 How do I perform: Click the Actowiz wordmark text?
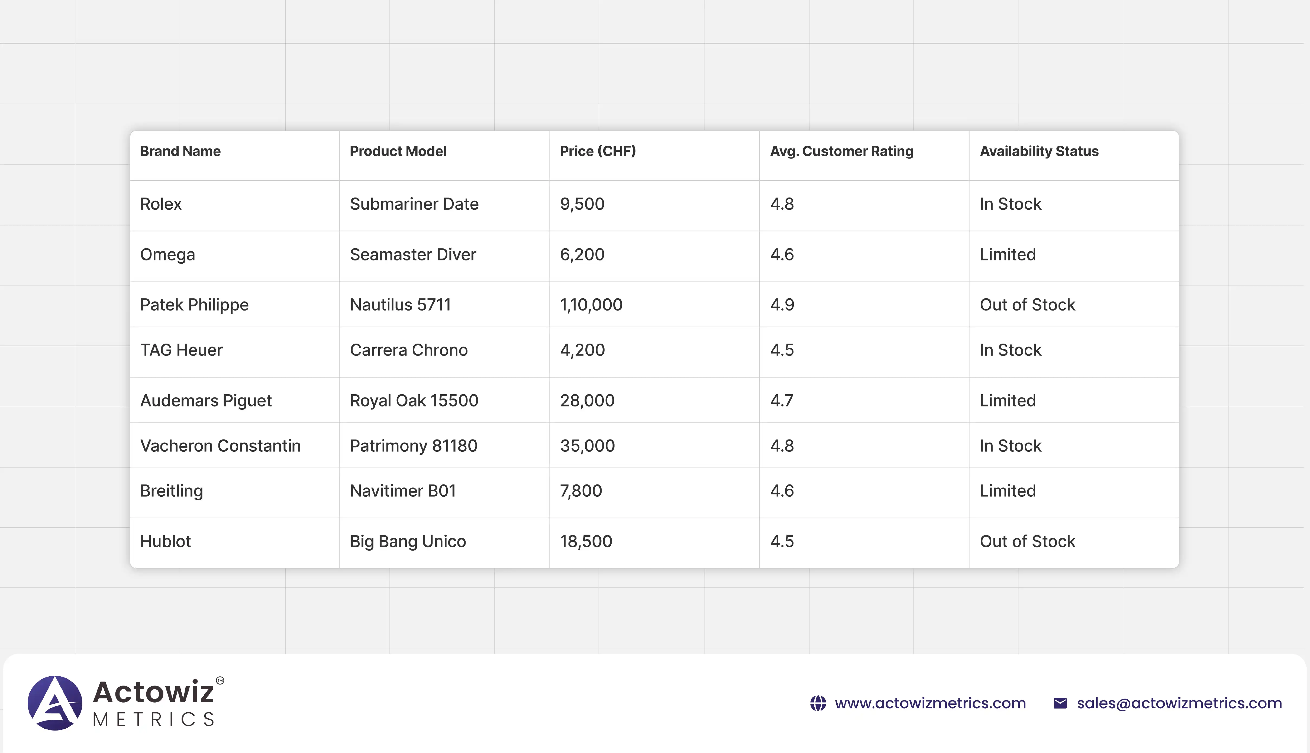pyautogui.click(x=154, y=692)
